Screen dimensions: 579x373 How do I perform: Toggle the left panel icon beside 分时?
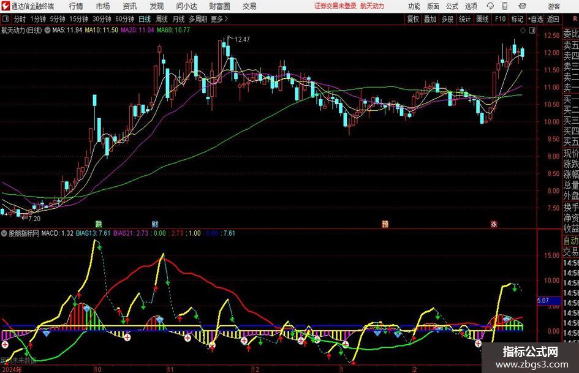[6, 19]
